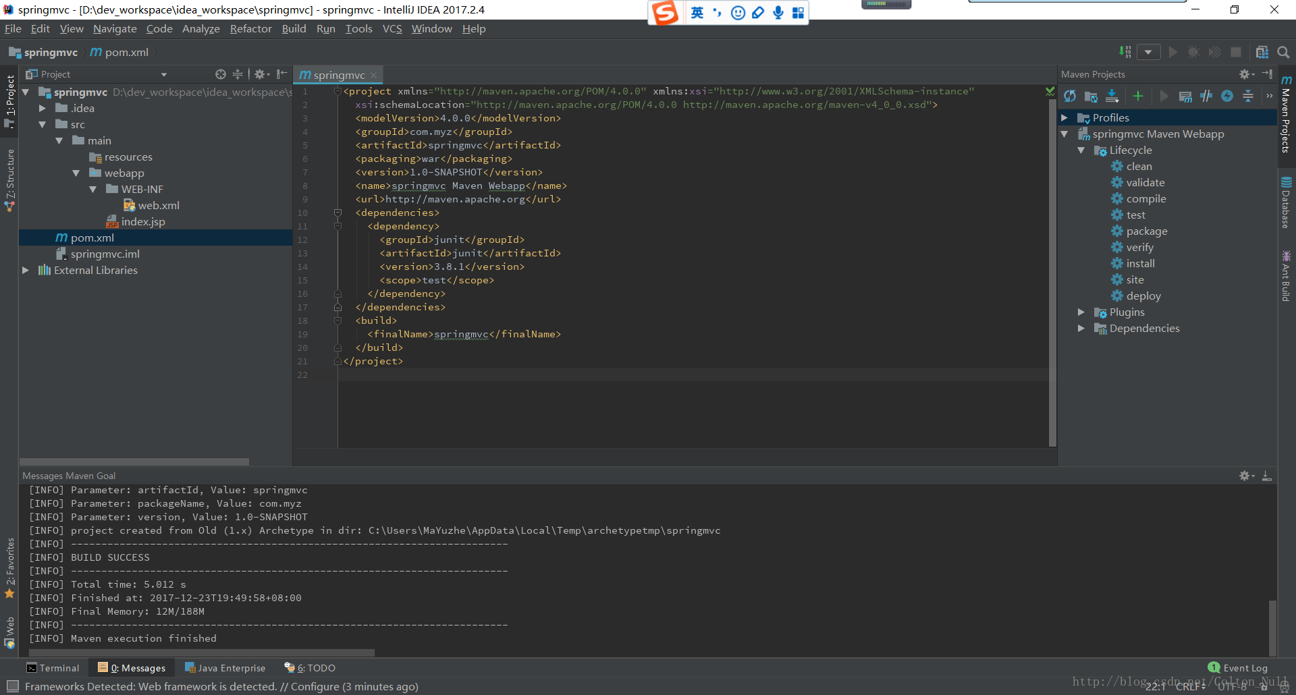Open the Ant Build side panel
The height and width of the screenshot is (695, 1296).
(x=1286, y=277)
